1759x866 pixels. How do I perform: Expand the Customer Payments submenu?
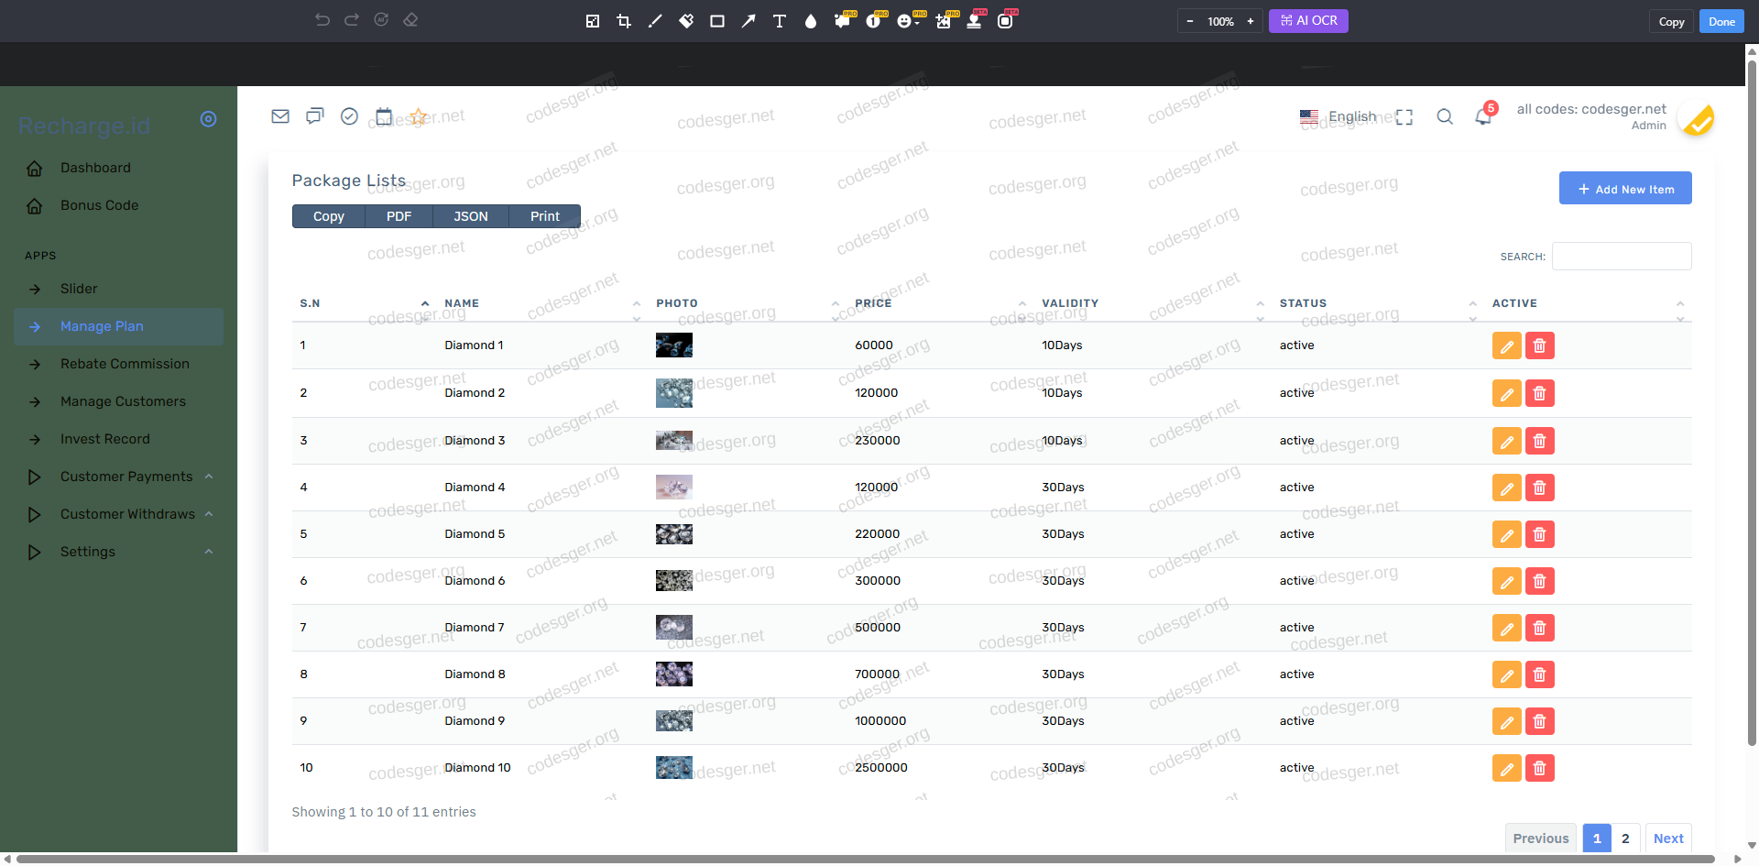[126, 477]
